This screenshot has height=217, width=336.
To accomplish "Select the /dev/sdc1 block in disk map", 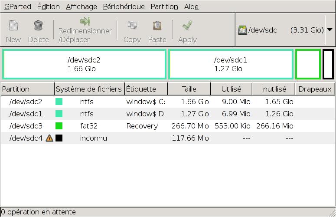I will tap(231, 64).
